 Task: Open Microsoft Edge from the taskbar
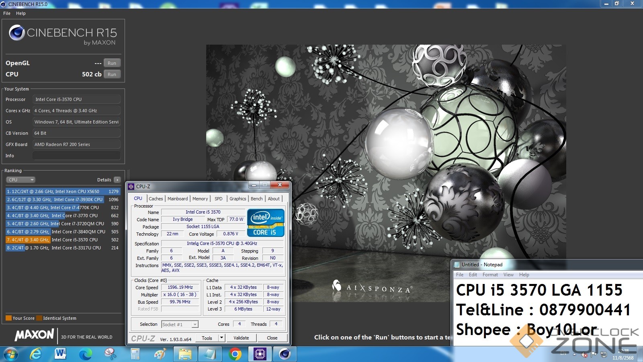pyautogui.click(x=85, y=354)
